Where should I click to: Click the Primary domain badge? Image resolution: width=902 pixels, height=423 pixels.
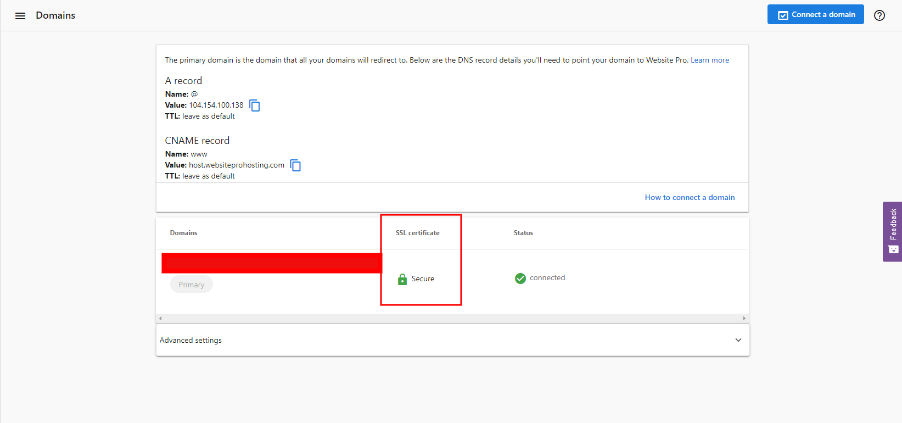192,285
